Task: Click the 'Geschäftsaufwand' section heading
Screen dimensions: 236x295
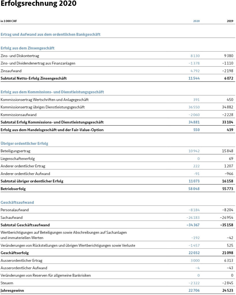Action: [x=17, y=203]
